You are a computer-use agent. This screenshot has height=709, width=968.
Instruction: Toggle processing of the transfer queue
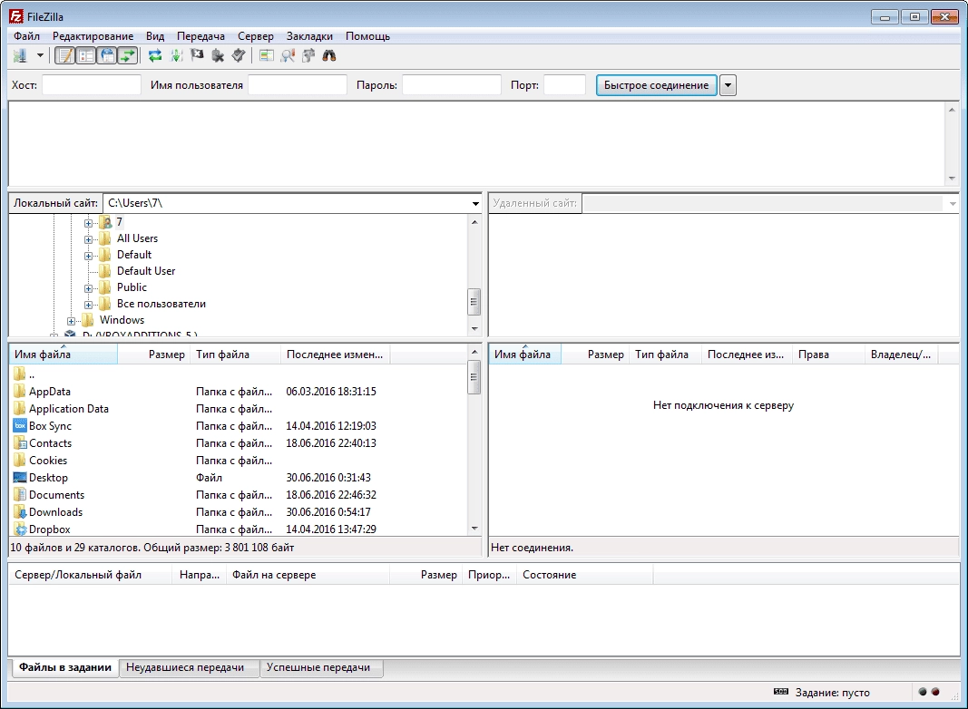click(177, 55)
